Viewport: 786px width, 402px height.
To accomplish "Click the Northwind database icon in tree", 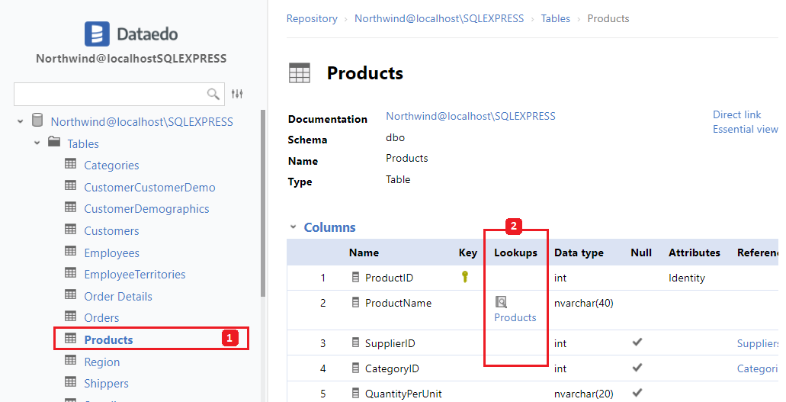I will pos(37,121).
